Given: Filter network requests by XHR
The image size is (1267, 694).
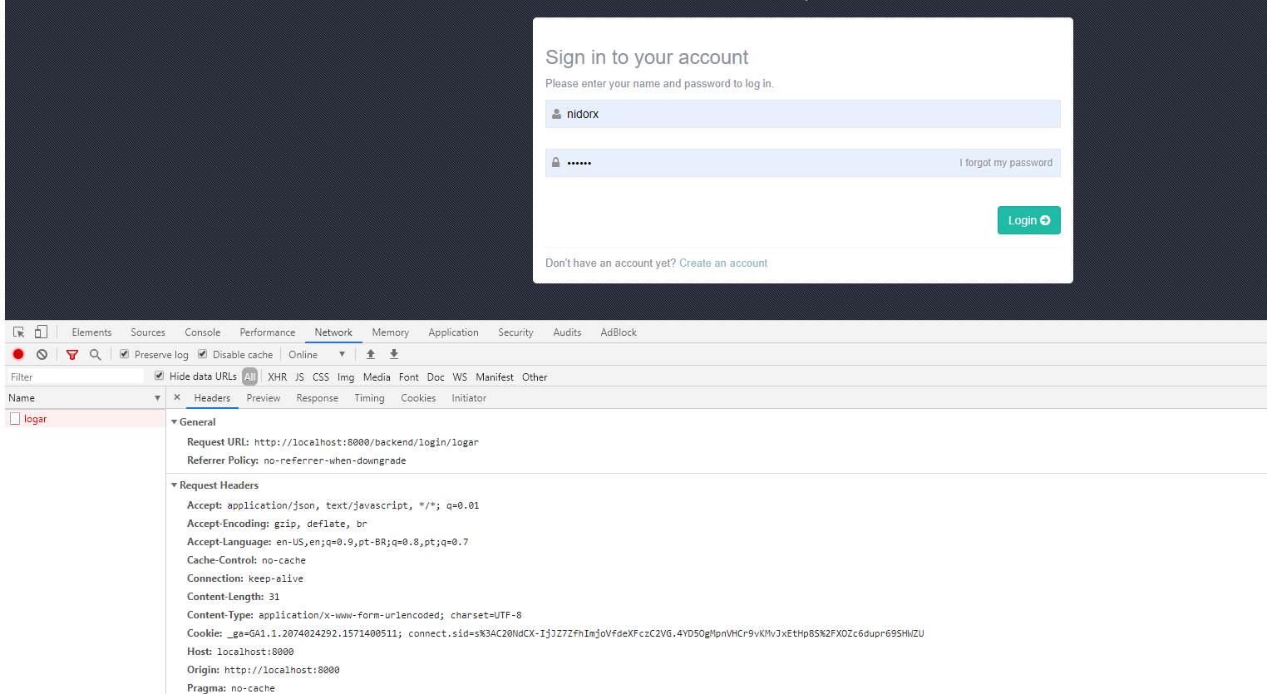Looking at the screenshot, I should [x=277, y=376].
